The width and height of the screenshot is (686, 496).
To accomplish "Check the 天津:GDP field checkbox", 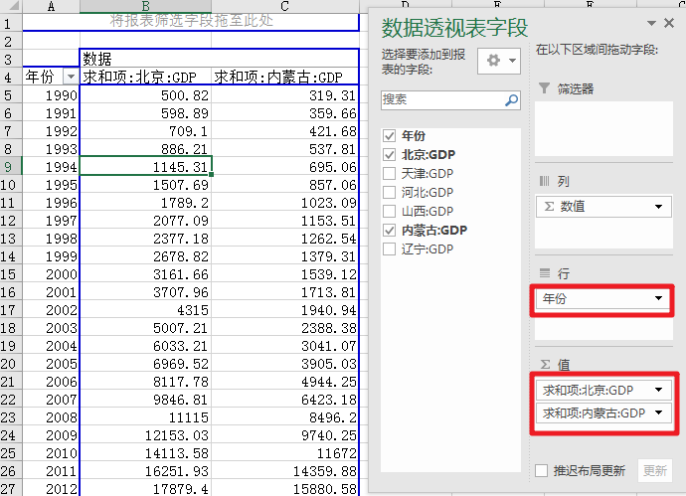I will 389,174.
